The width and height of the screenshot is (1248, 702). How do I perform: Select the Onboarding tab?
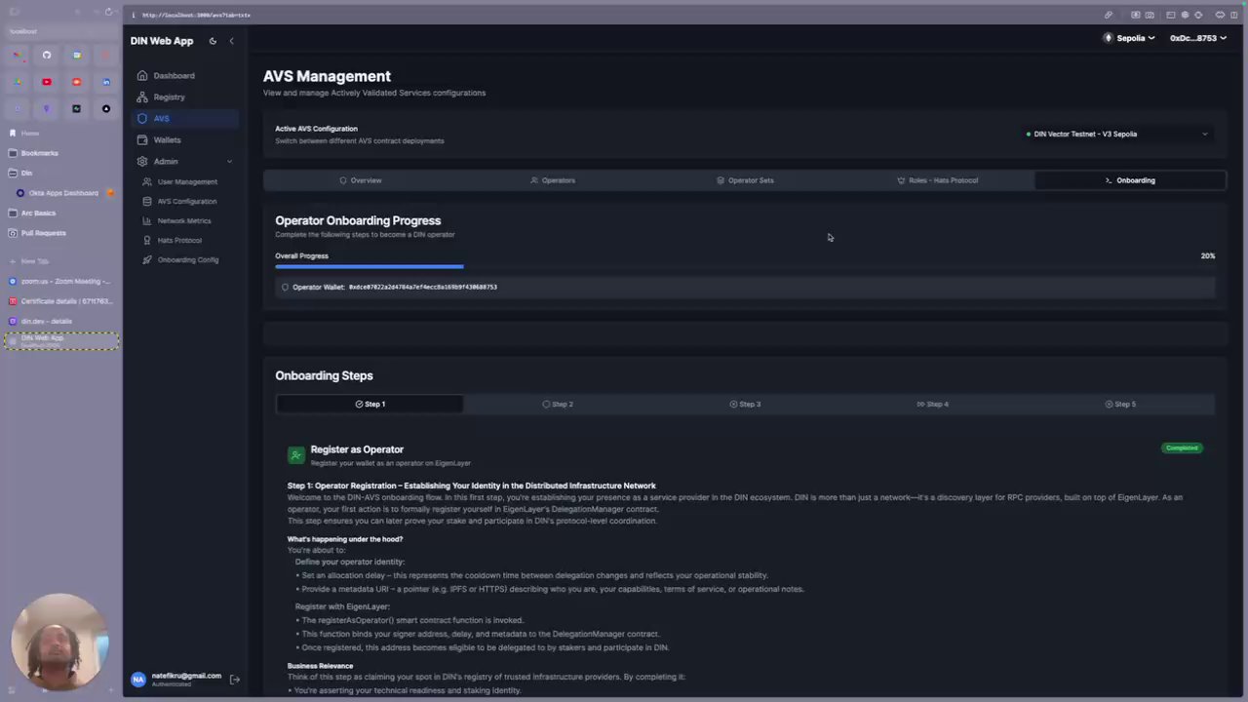point(1130,180)
